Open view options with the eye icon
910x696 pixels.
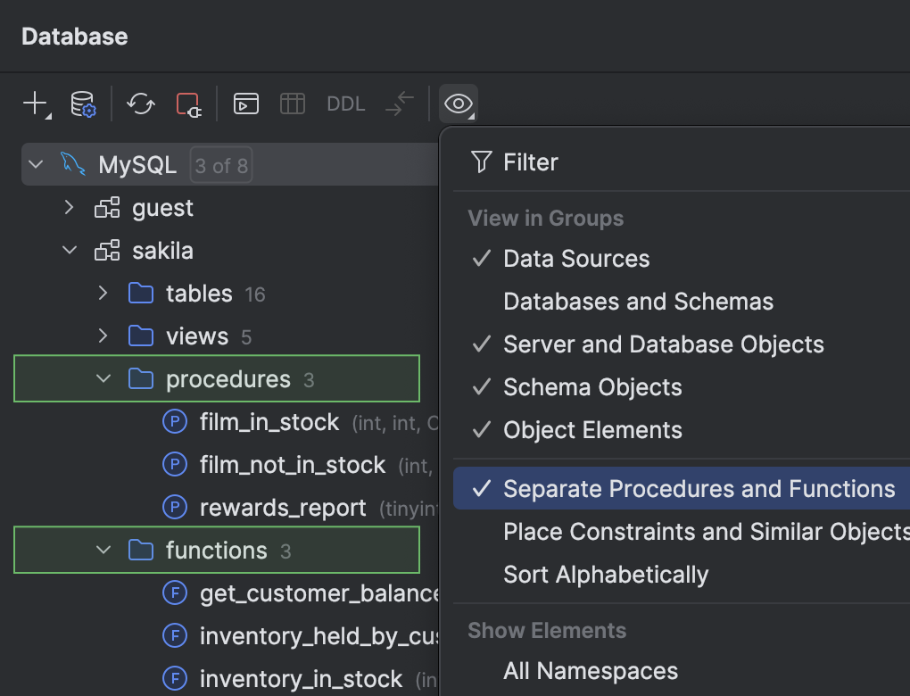click(x=458, y=104)
